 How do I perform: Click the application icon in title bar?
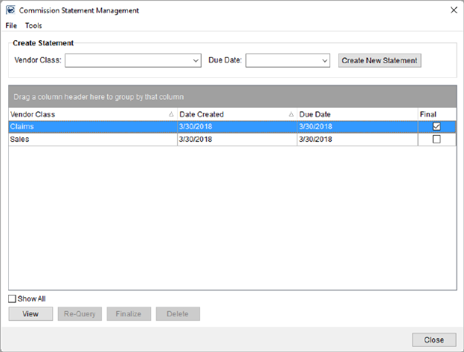click(9, 10)
